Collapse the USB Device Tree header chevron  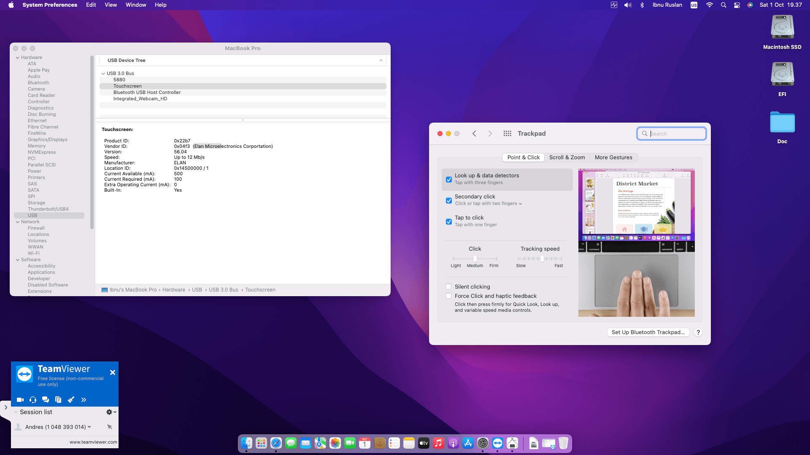click(x=381, y=60)
